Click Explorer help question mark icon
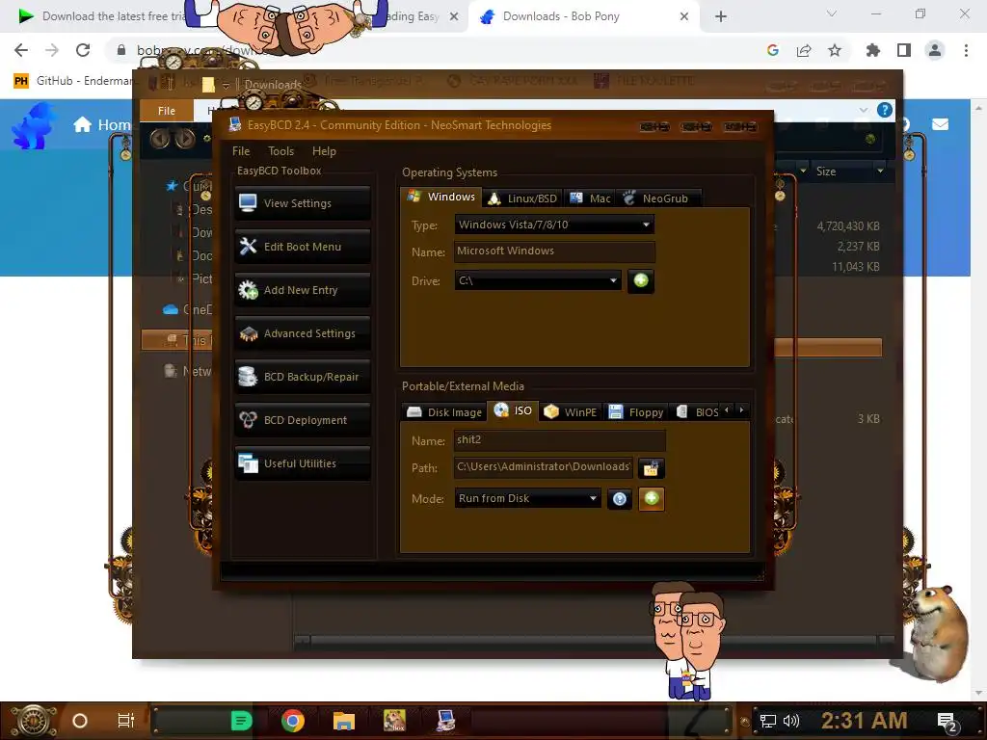This screenshot has width=987, height=740. (x=885, y=110)
